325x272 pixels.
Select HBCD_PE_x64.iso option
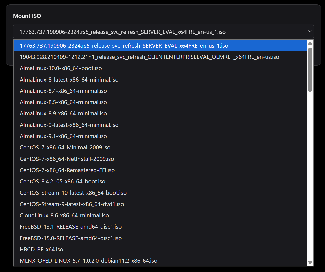pos(160,249)
